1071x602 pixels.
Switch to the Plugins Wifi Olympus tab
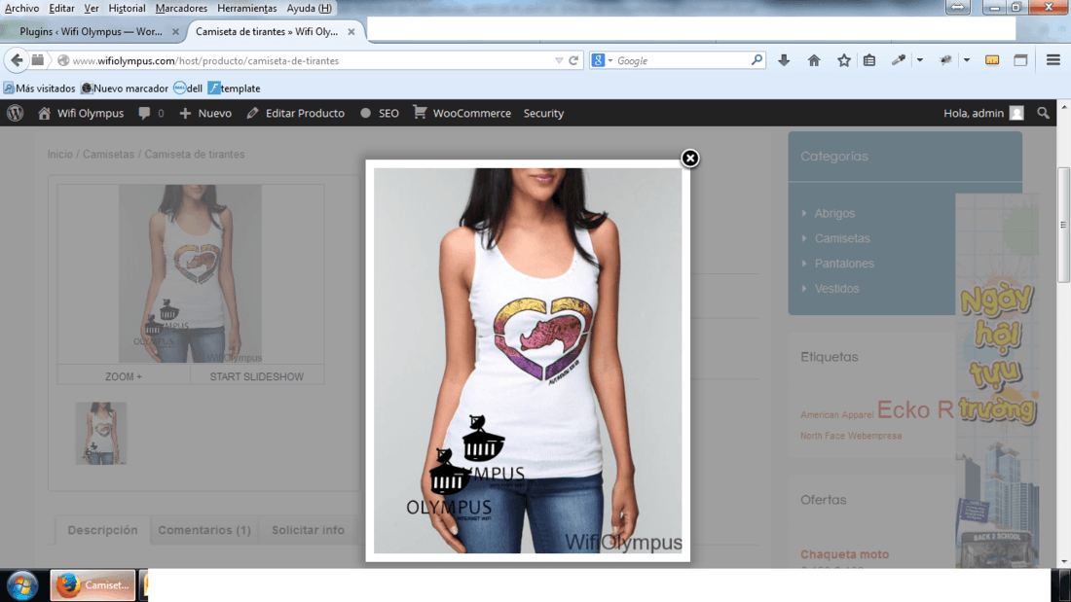click(x=91, y=31)
